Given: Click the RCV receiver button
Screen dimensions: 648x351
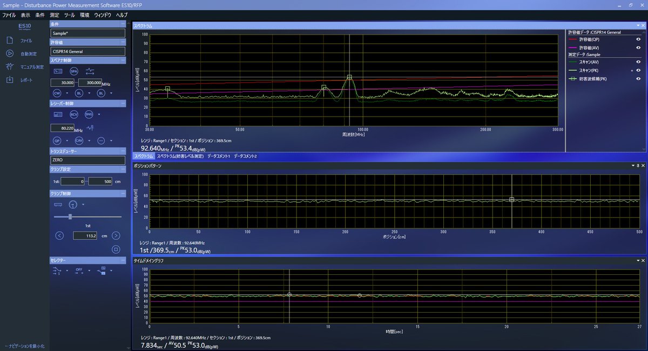Looking at the screenshot, I should point(74,114).
